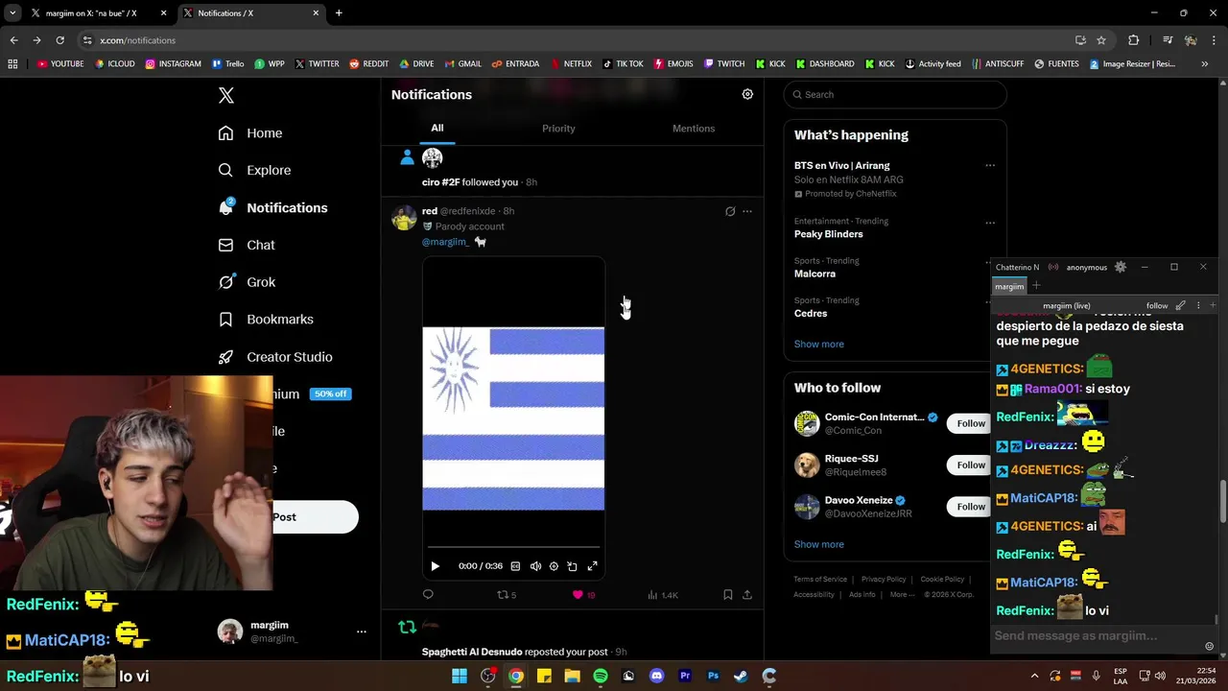
Task: Click the video progress bar
Action: [513, 548]
